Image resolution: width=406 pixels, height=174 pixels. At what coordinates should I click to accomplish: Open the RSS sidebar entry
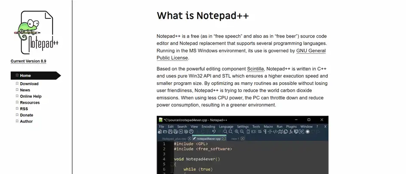[x=24, y=109]
